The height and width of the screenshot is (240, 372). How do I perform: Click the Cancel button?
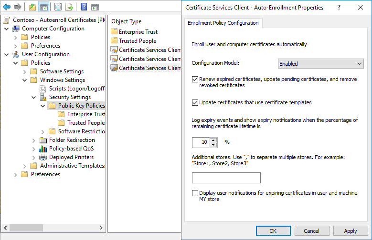pyautogui.click(x=312, y=231)
